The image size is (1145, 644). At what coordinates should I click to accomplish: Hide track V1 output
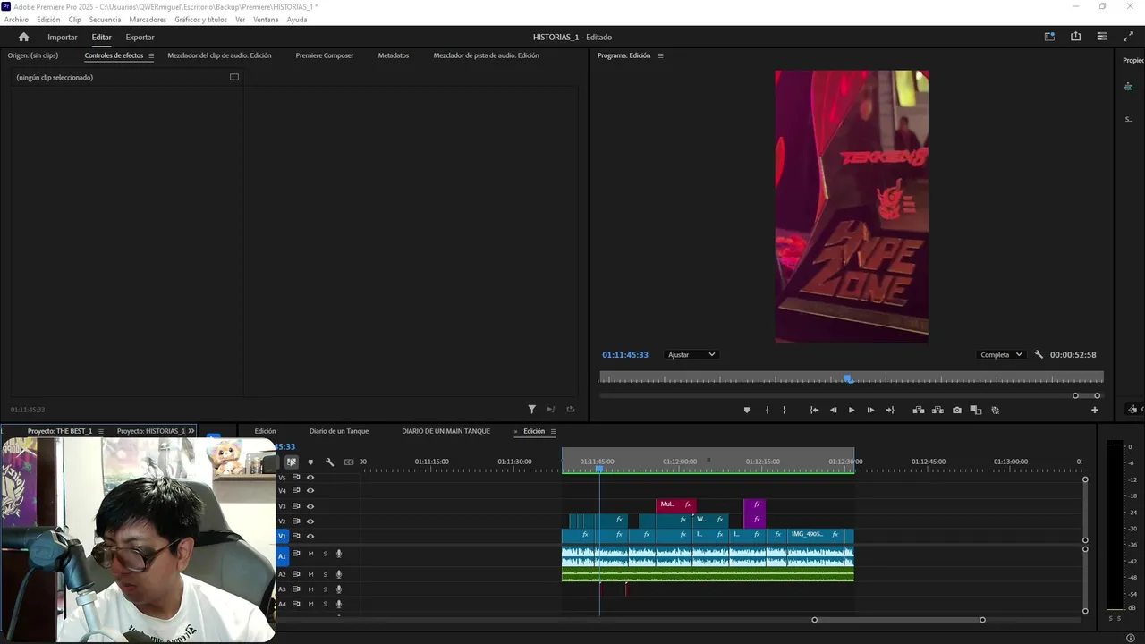coord(310,536)
